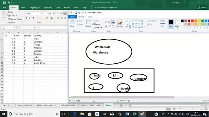The image size is (209, 117).
Task: Click the Excel Font Color icon
Action: click(52, 18)
